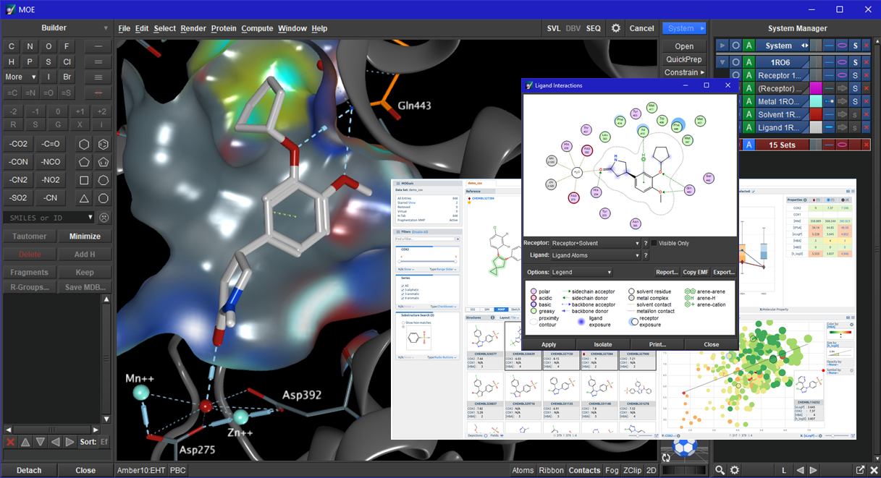Click the Minimize button in Builder
The image size is (881, 478).
[85, 236]
